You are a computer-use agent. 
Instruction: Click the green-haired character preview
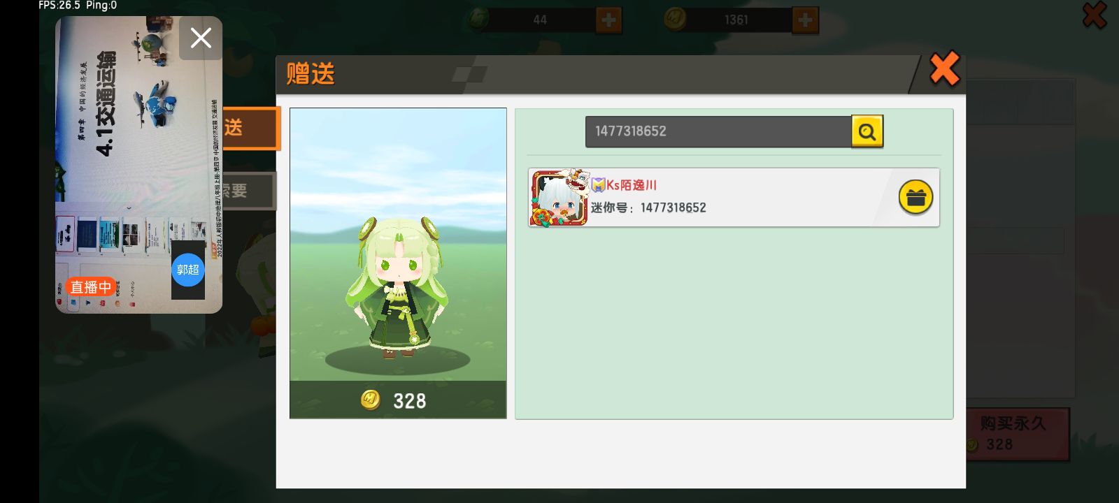point(397,286)
